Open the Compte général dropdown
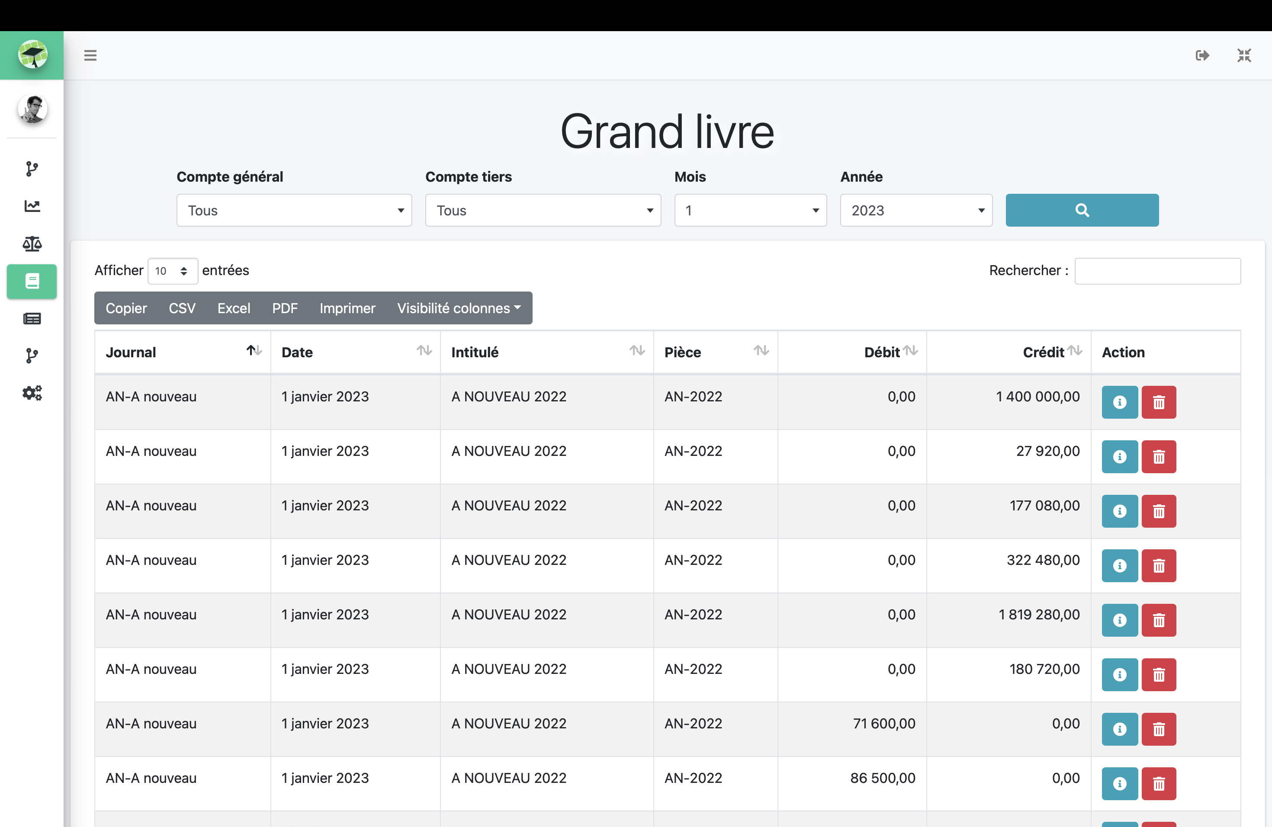This screenshot has height=827, width=1272. 294,210
